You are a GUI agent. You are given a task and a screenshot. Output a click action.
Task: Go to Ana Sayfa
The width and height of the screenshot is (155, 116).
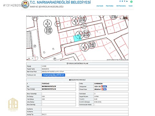click(x=100, y=6)
